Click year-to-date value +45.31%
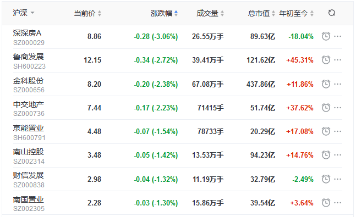 (300, 60)
